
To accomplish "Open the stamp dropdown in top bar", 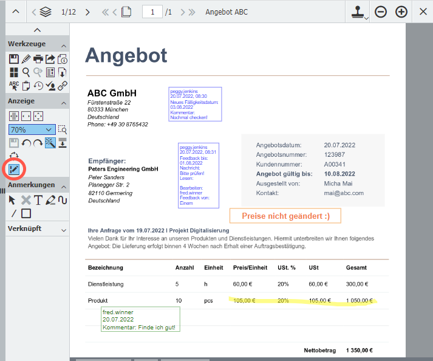I will point(359,12).
